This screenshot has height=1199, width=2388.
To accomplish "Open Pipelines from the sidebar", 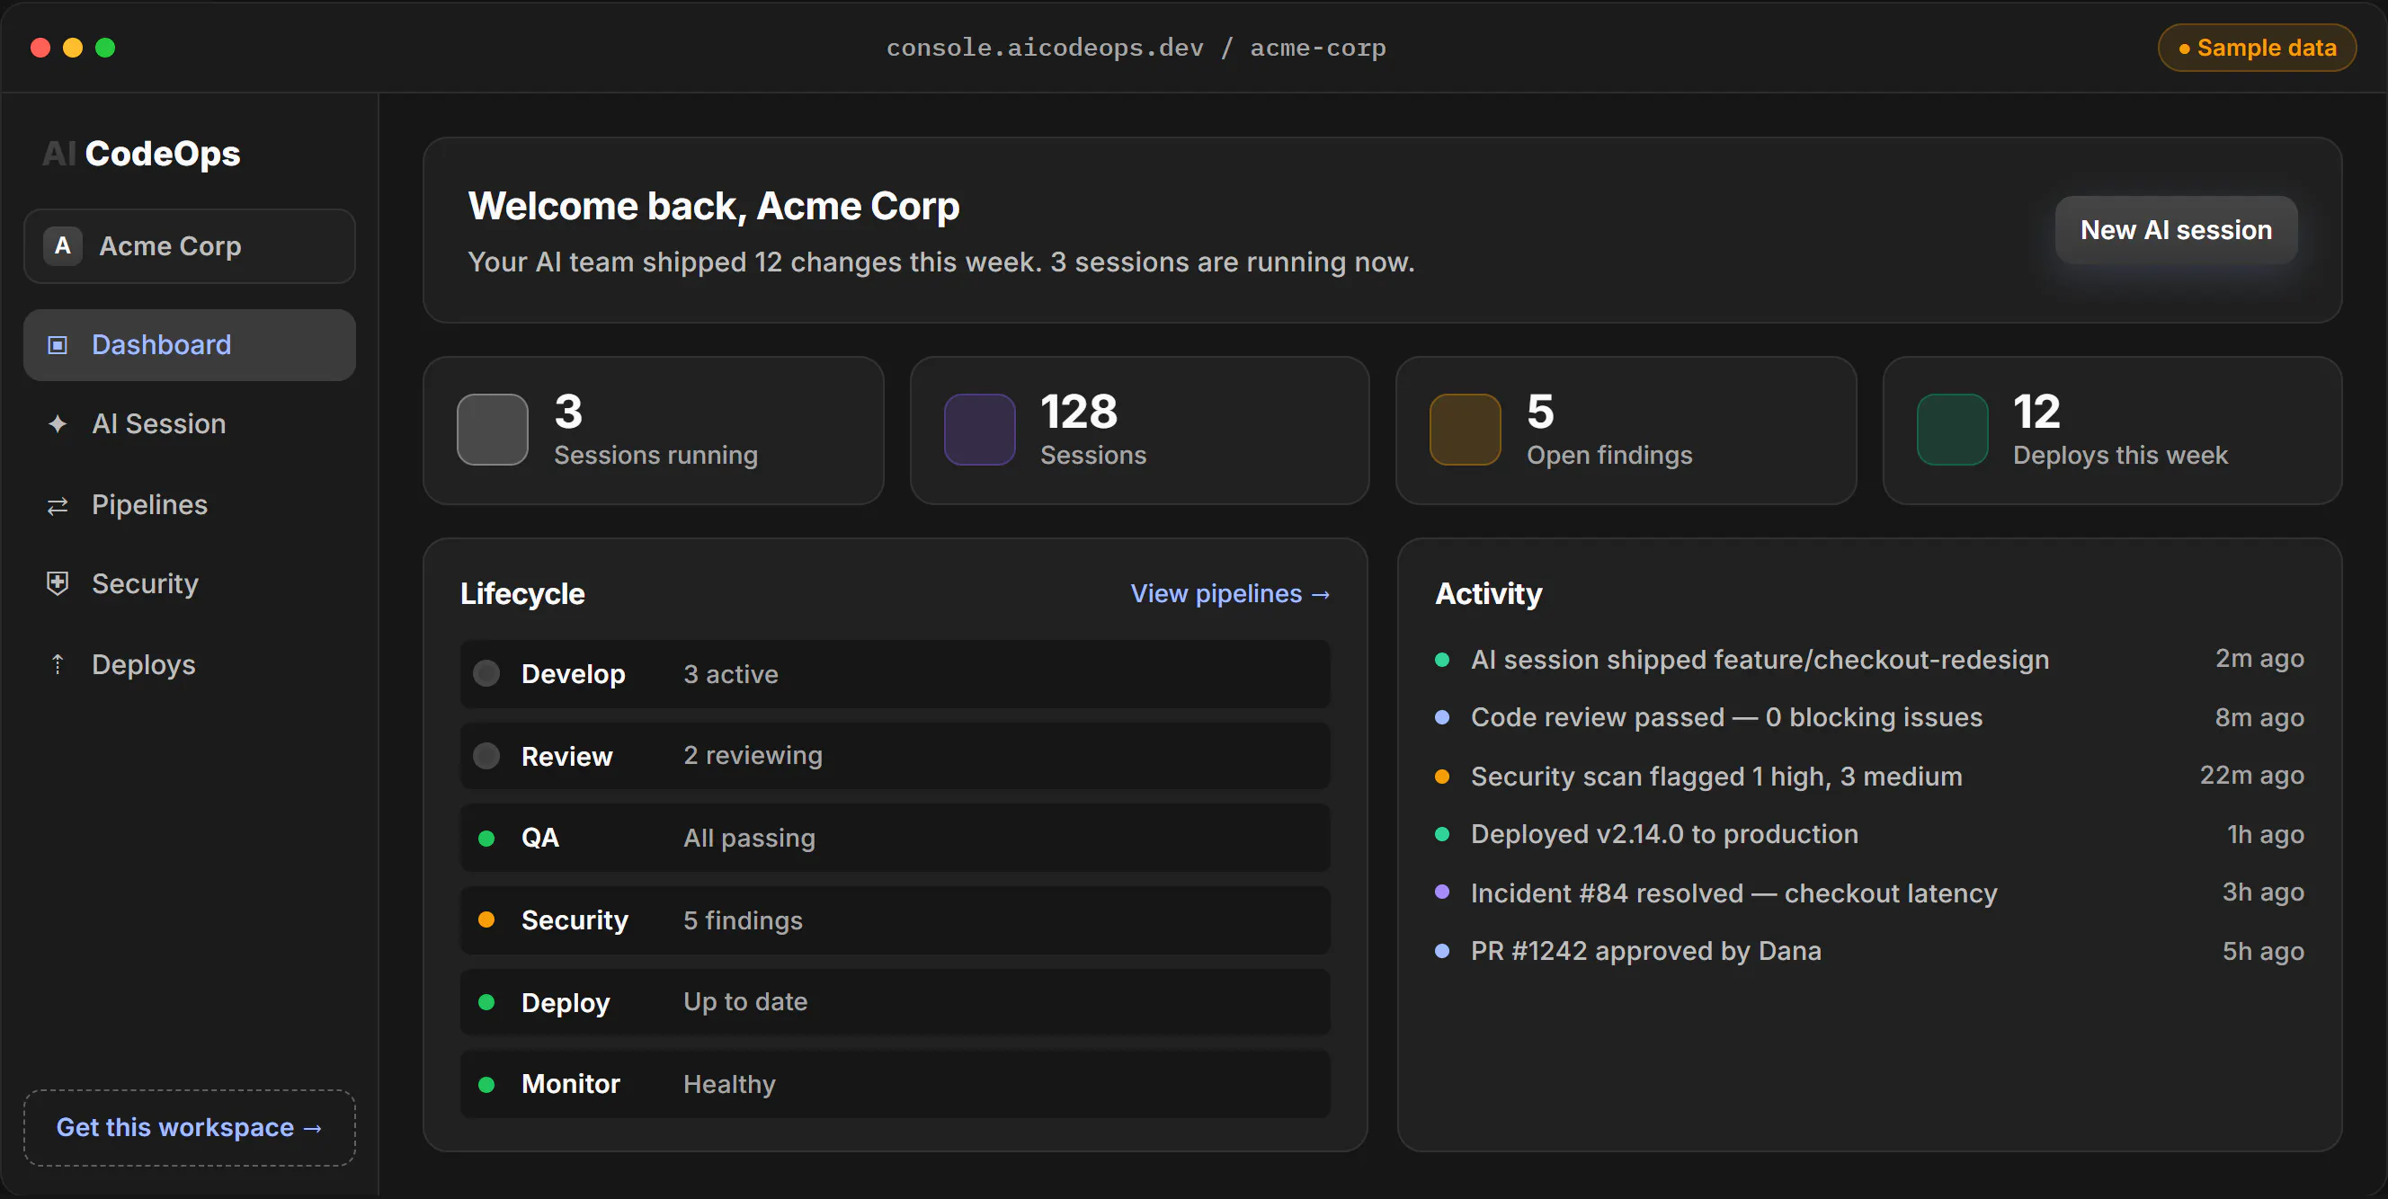I will pos(189,505).
